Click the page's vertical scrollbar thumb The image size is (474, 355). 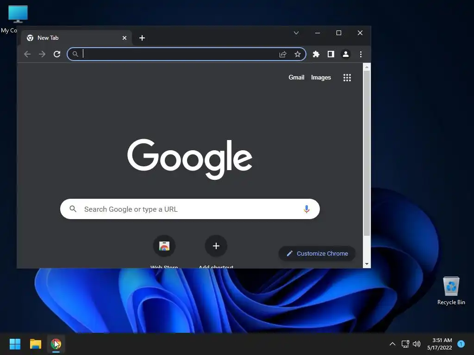click(x=367, y=153)
